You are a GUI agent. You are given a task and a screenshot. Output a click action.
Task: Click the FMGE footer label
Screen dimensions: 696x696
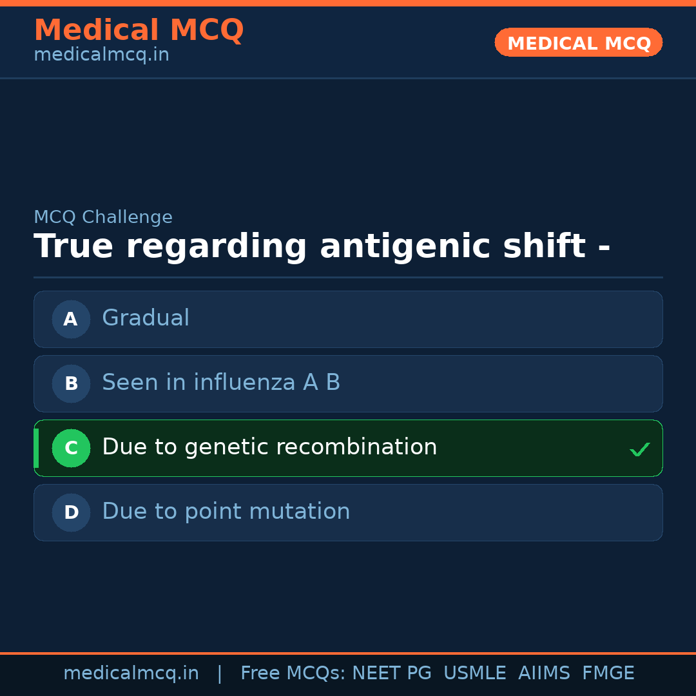pyautogui.click(x=608, y=672)
